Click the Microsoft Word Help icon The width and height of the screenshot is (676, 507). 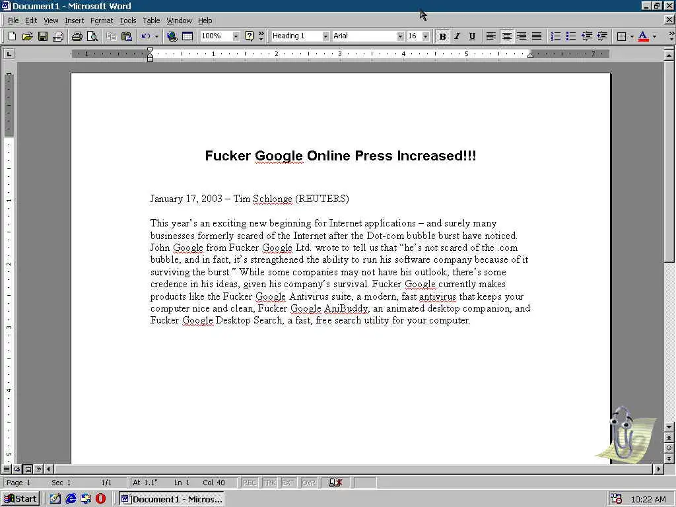pos(249,36)
